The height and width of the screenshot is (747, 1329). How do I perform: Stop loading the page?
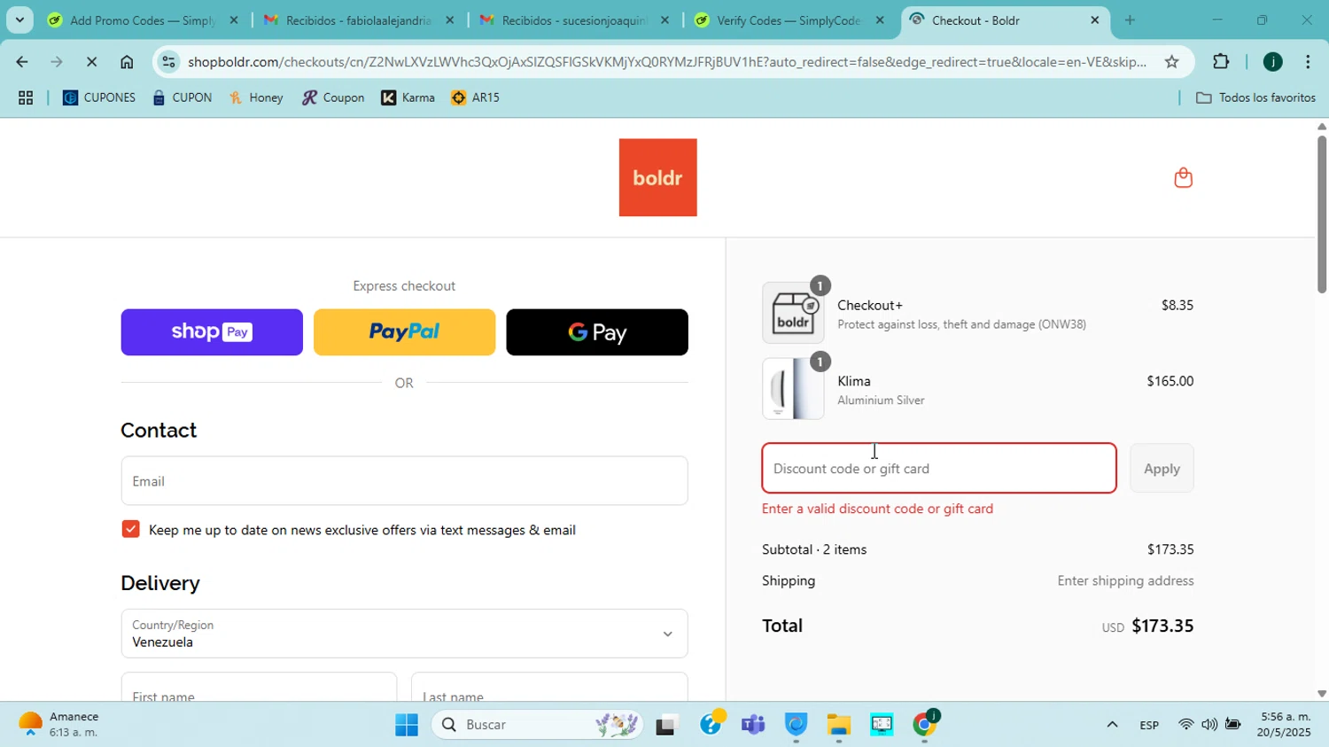[91, 62]
